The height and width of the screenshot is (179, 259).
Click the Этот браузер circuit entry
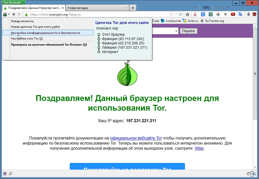tap(113, 34)
